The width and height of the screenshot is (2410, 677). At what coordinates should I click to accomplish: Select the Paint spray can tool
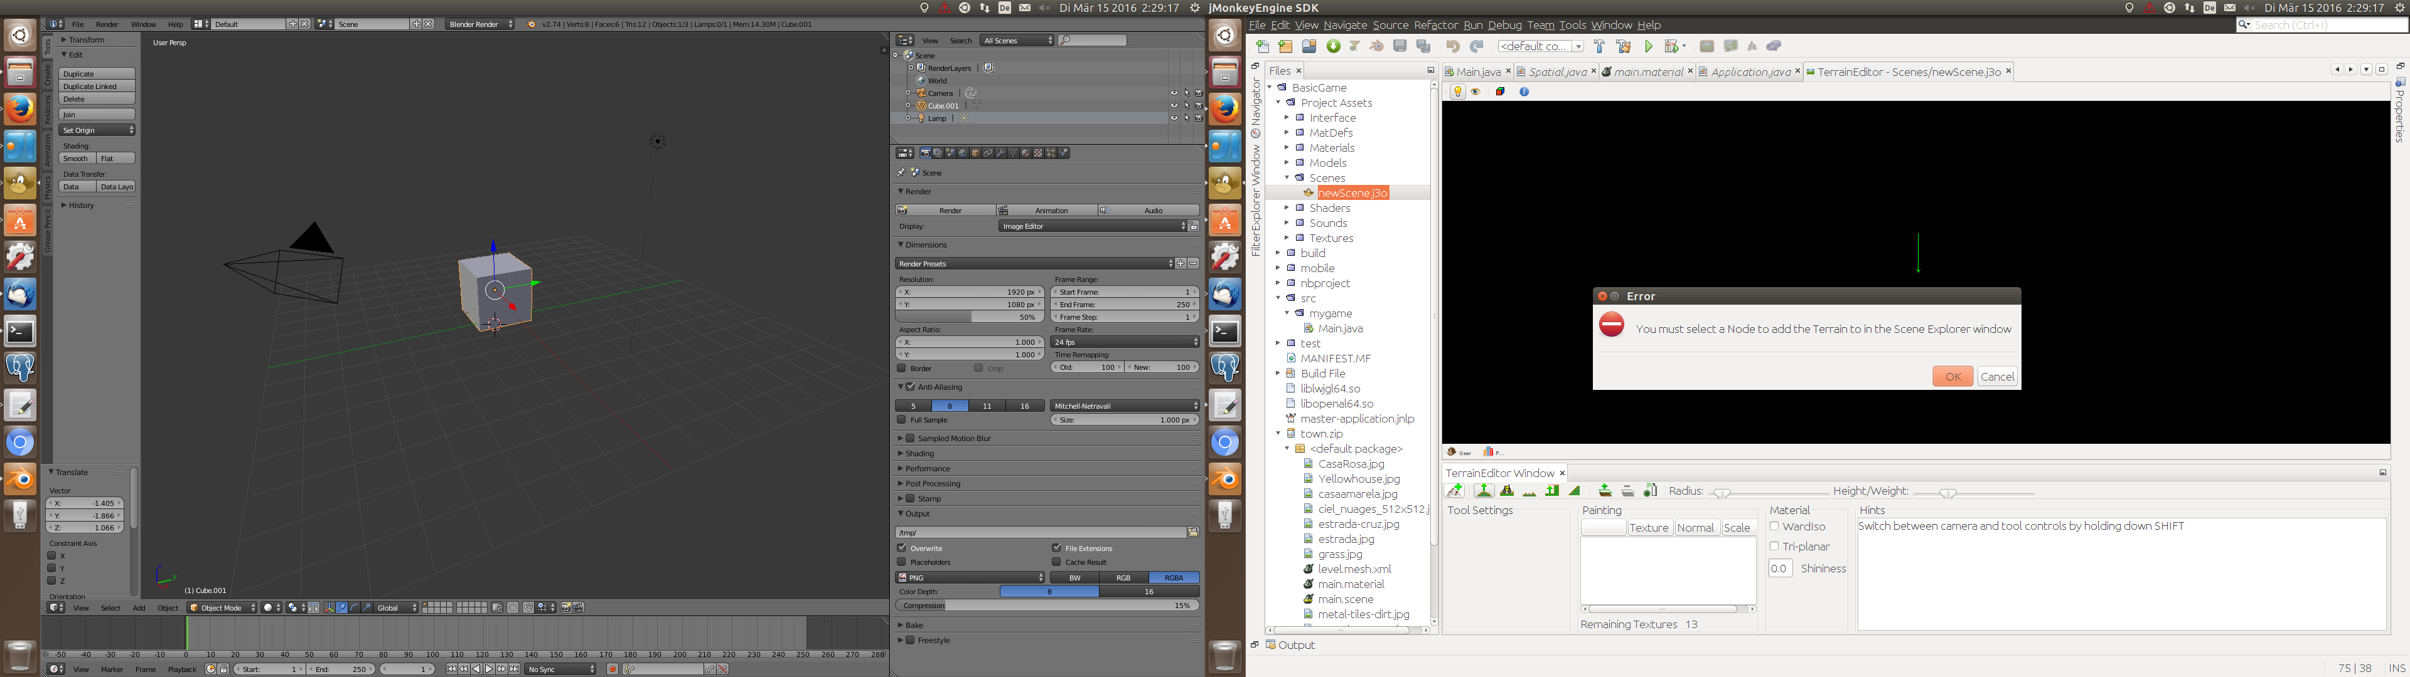coord(1651,491)
